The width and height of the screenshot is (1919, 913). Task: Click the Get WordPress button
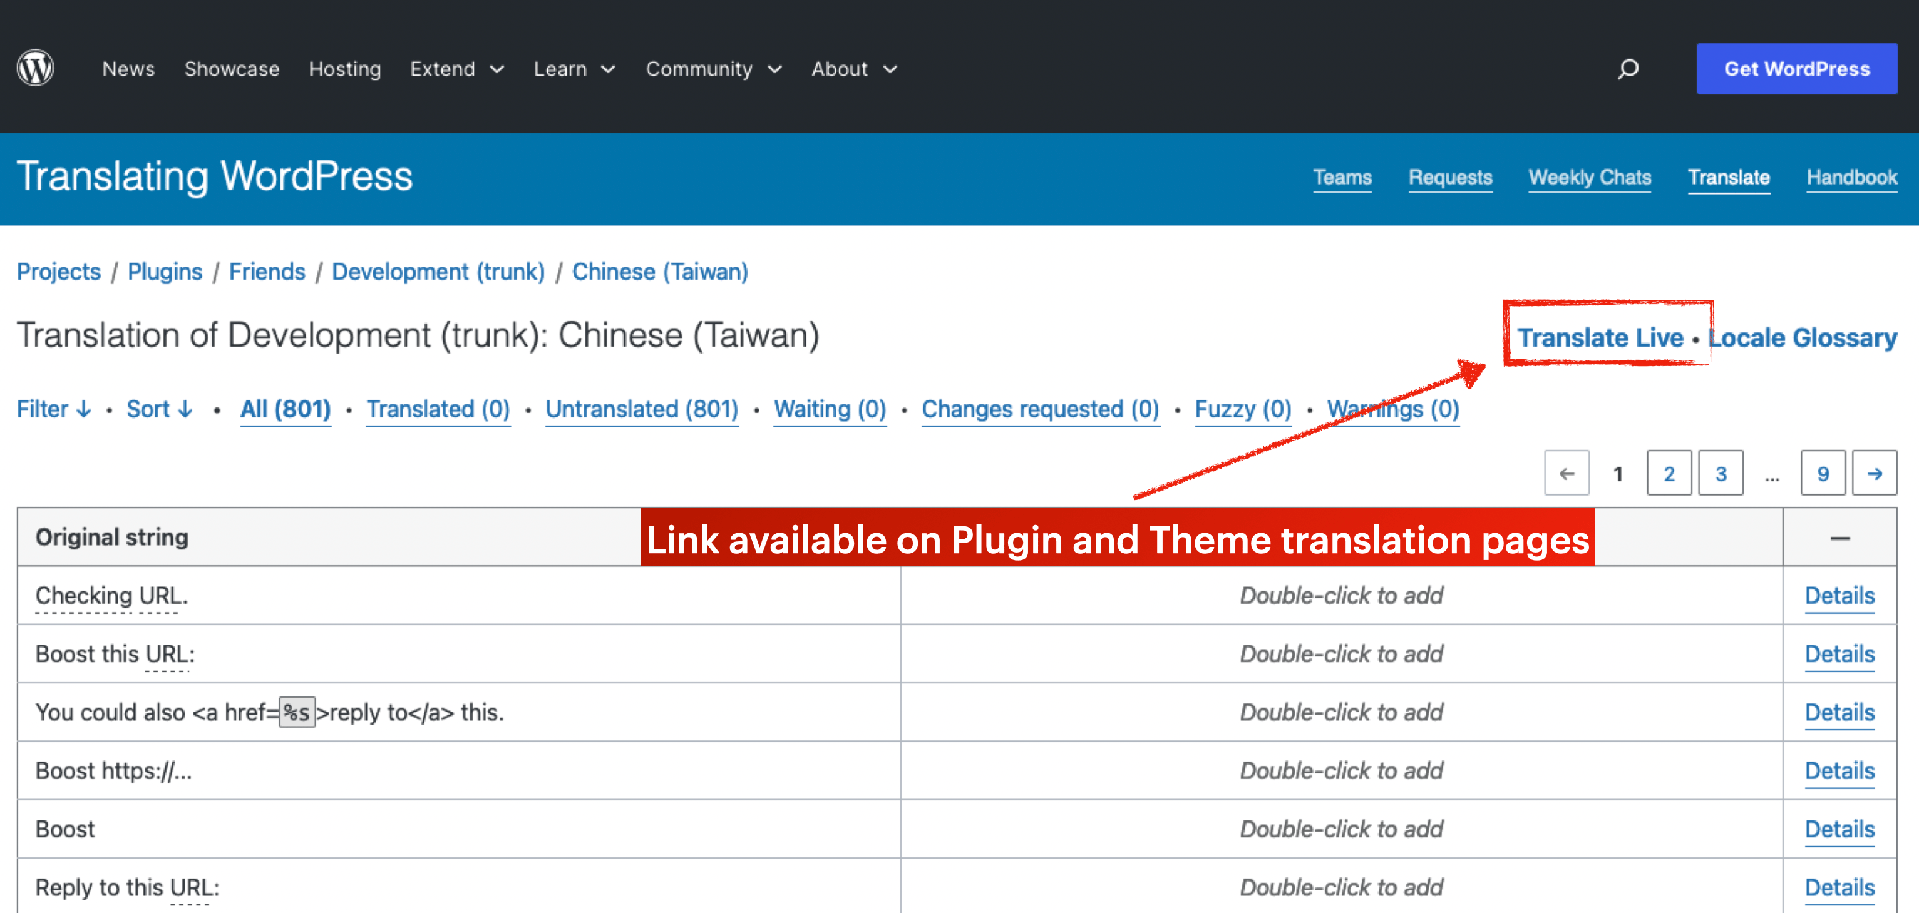tap(1796, 68)
